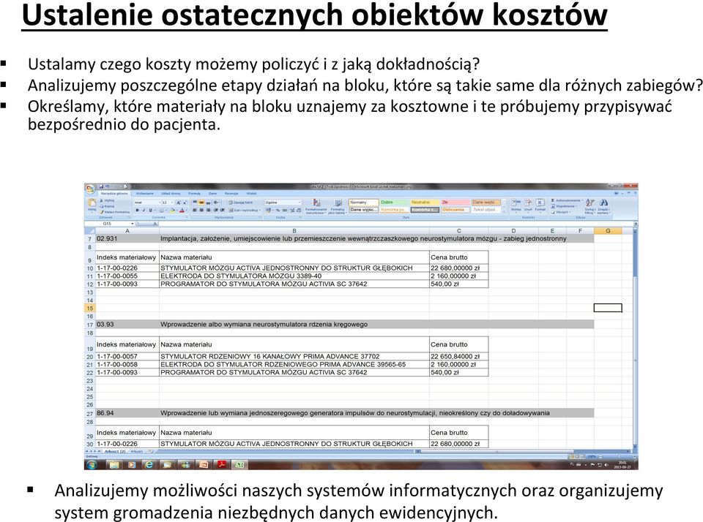Expand the cell styles gallery arrow
This screenshot has height=522, width=703.
pyautogui.click(x=504, y=211)
